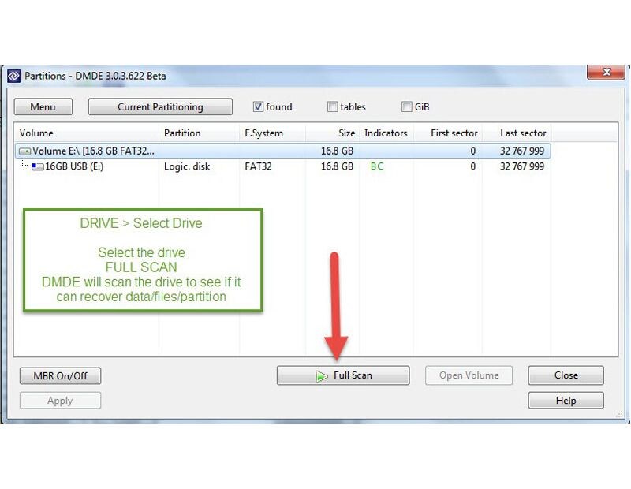Click 16.8 GB size in 16GB USB row
This screenshot has width=631, height=489.
[337, 166]
